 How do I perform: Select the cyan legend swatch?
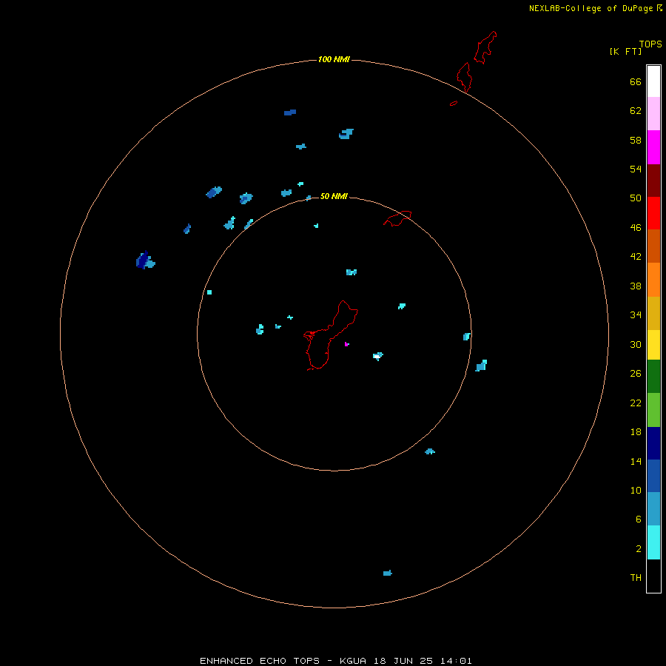click(653, 542)
